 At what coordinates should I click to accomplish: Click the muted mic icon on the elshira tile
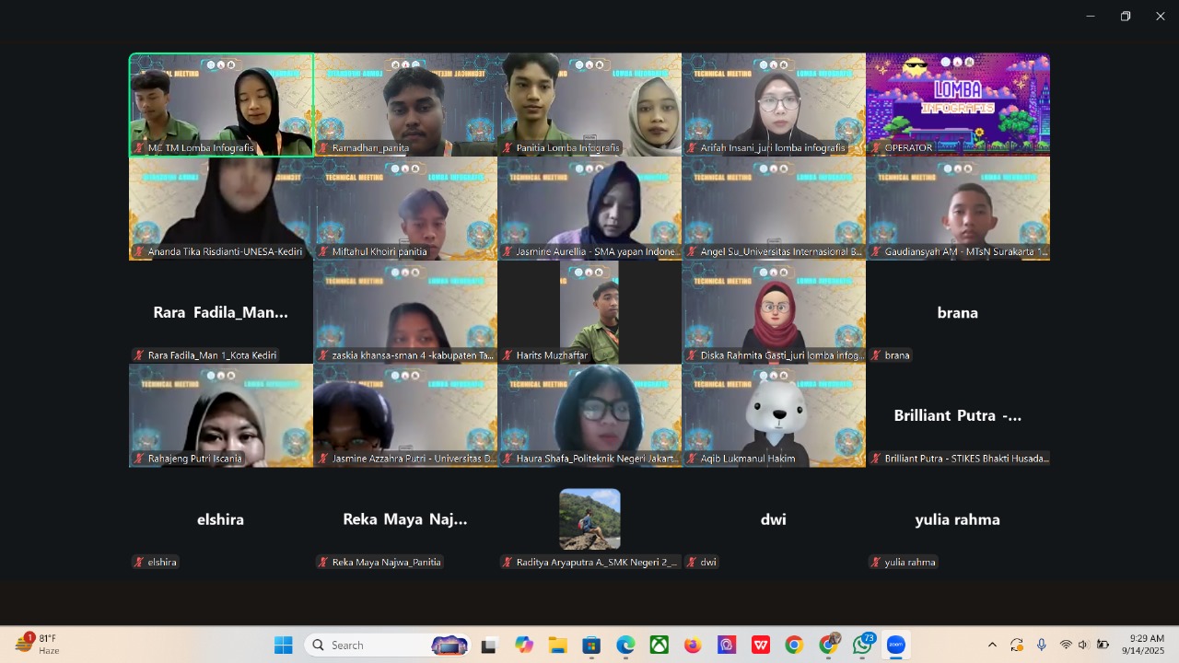pos(139,562)
